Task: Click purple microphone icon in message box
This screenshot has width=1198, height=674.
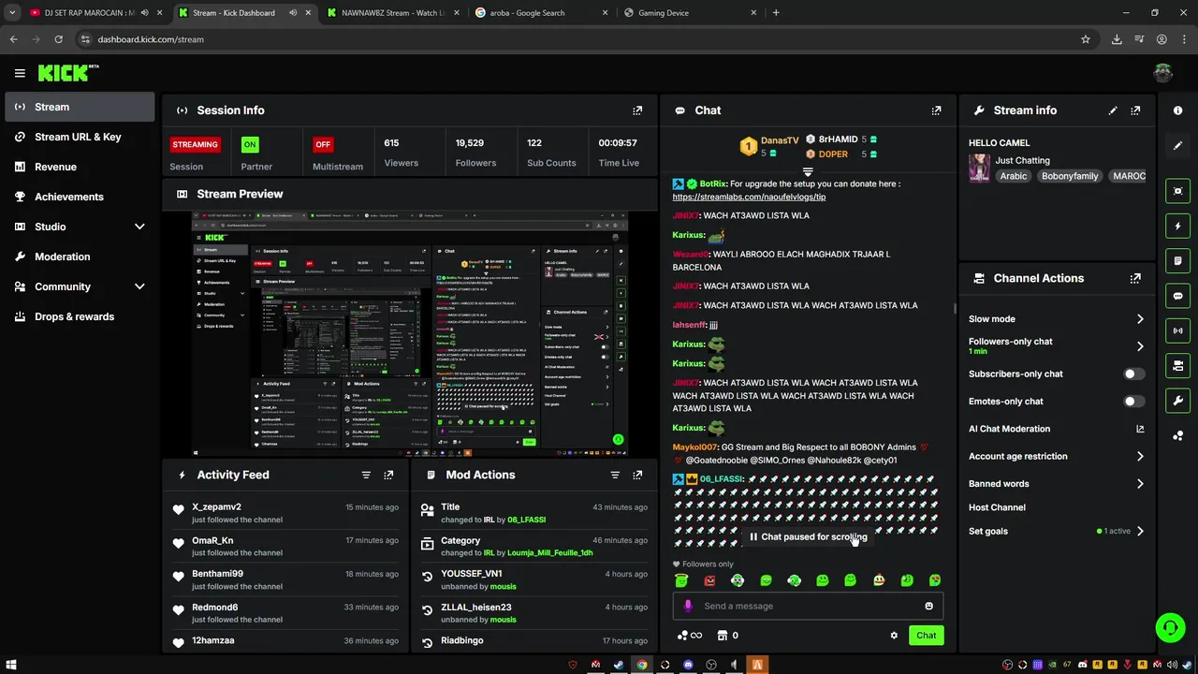Action: 688,606
